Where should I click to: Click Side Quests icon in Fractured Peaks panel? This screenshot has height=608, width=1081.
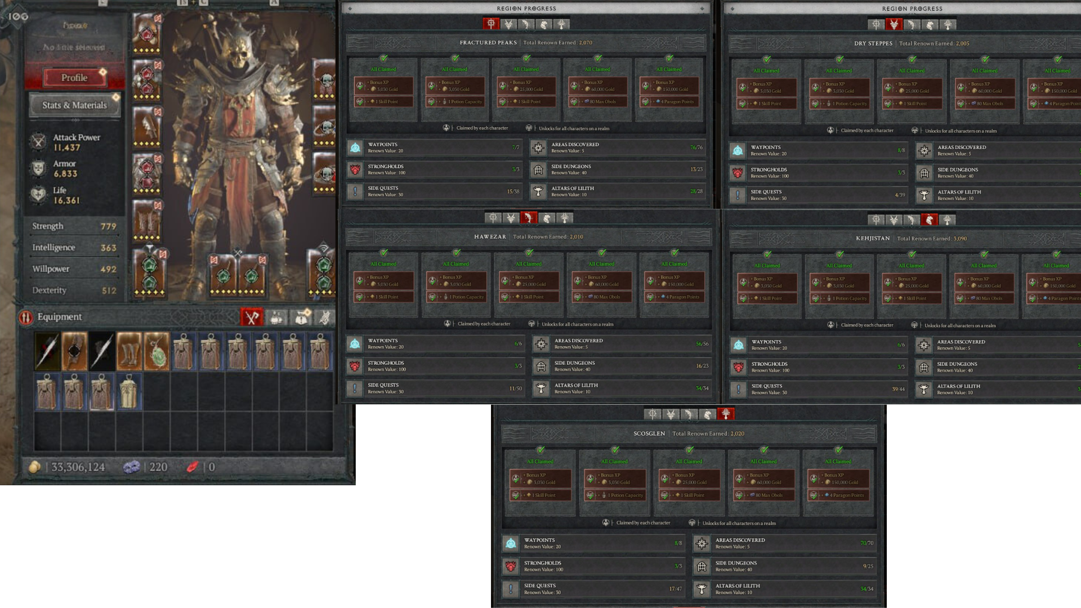[355, 191]
